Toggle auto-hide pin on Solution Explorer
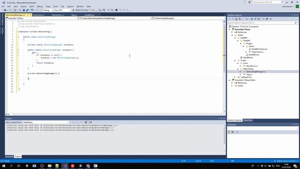Viewport: 300px width, 169px height. pos(295,15)
